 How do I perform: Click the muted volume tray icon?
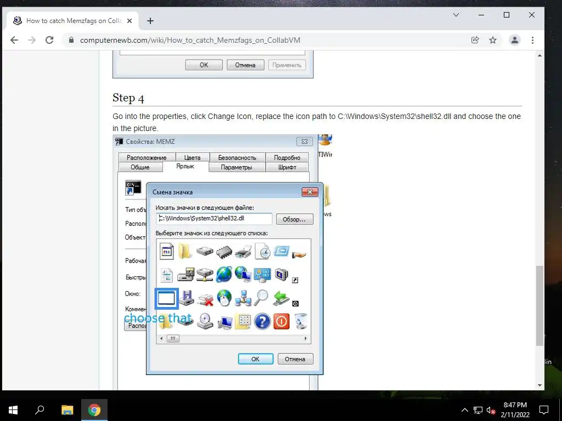tap(491, 410)
